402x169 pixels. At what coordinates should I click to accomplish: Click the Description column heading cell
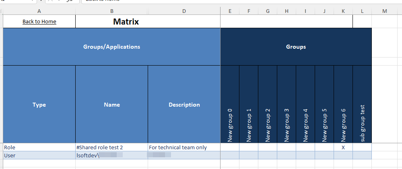(184, 105)
